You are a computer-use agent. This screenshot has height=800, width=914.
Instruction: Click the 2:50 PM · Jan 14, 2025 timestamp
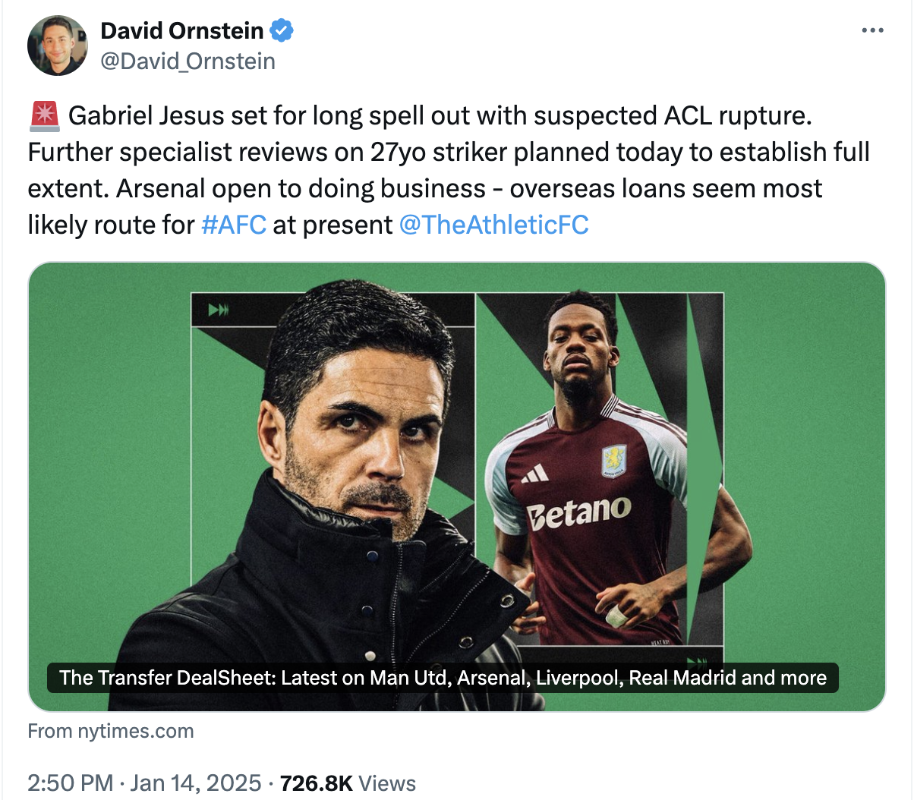tap(144, 783)
